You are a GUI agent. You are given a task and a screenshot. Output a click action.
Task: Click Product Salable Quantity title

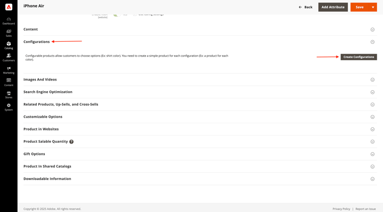pyautogui.click(x=45, y=141)
